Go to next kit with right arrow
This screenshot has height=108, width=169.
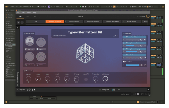pos(22,22)
